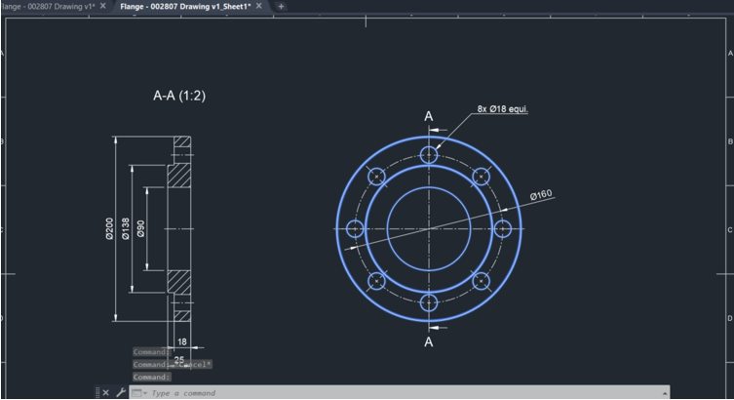The height and width of the screenshot is (400, 734).
Task: Select the Ø138 dimension text
Action: click(x=126, y=228)
